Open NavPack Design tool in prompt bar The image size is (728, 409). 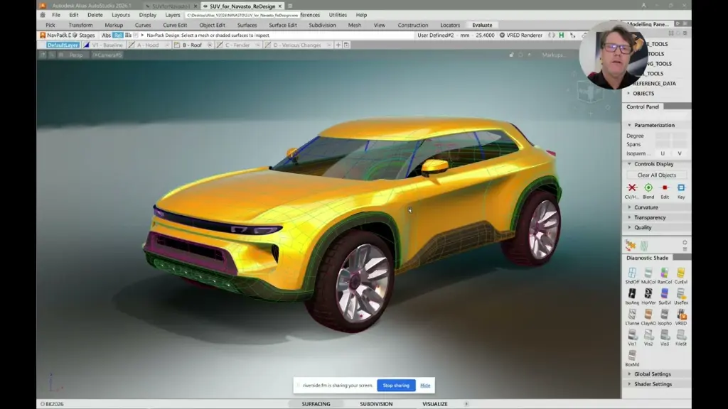[55, 36]
